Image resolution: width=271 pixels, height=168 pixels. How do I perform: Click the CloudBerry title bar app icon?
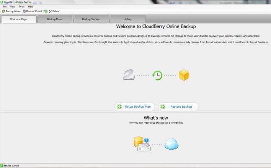pos(2,2)
